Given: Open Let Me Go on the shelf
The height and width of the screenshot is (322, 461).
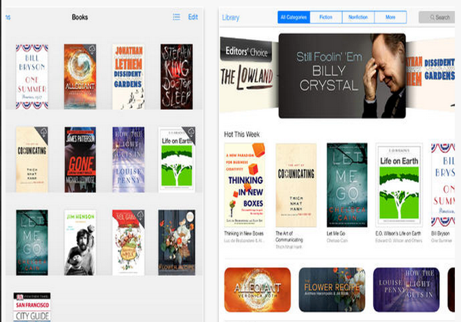Looking at the screenshot, I should [32, 243].
